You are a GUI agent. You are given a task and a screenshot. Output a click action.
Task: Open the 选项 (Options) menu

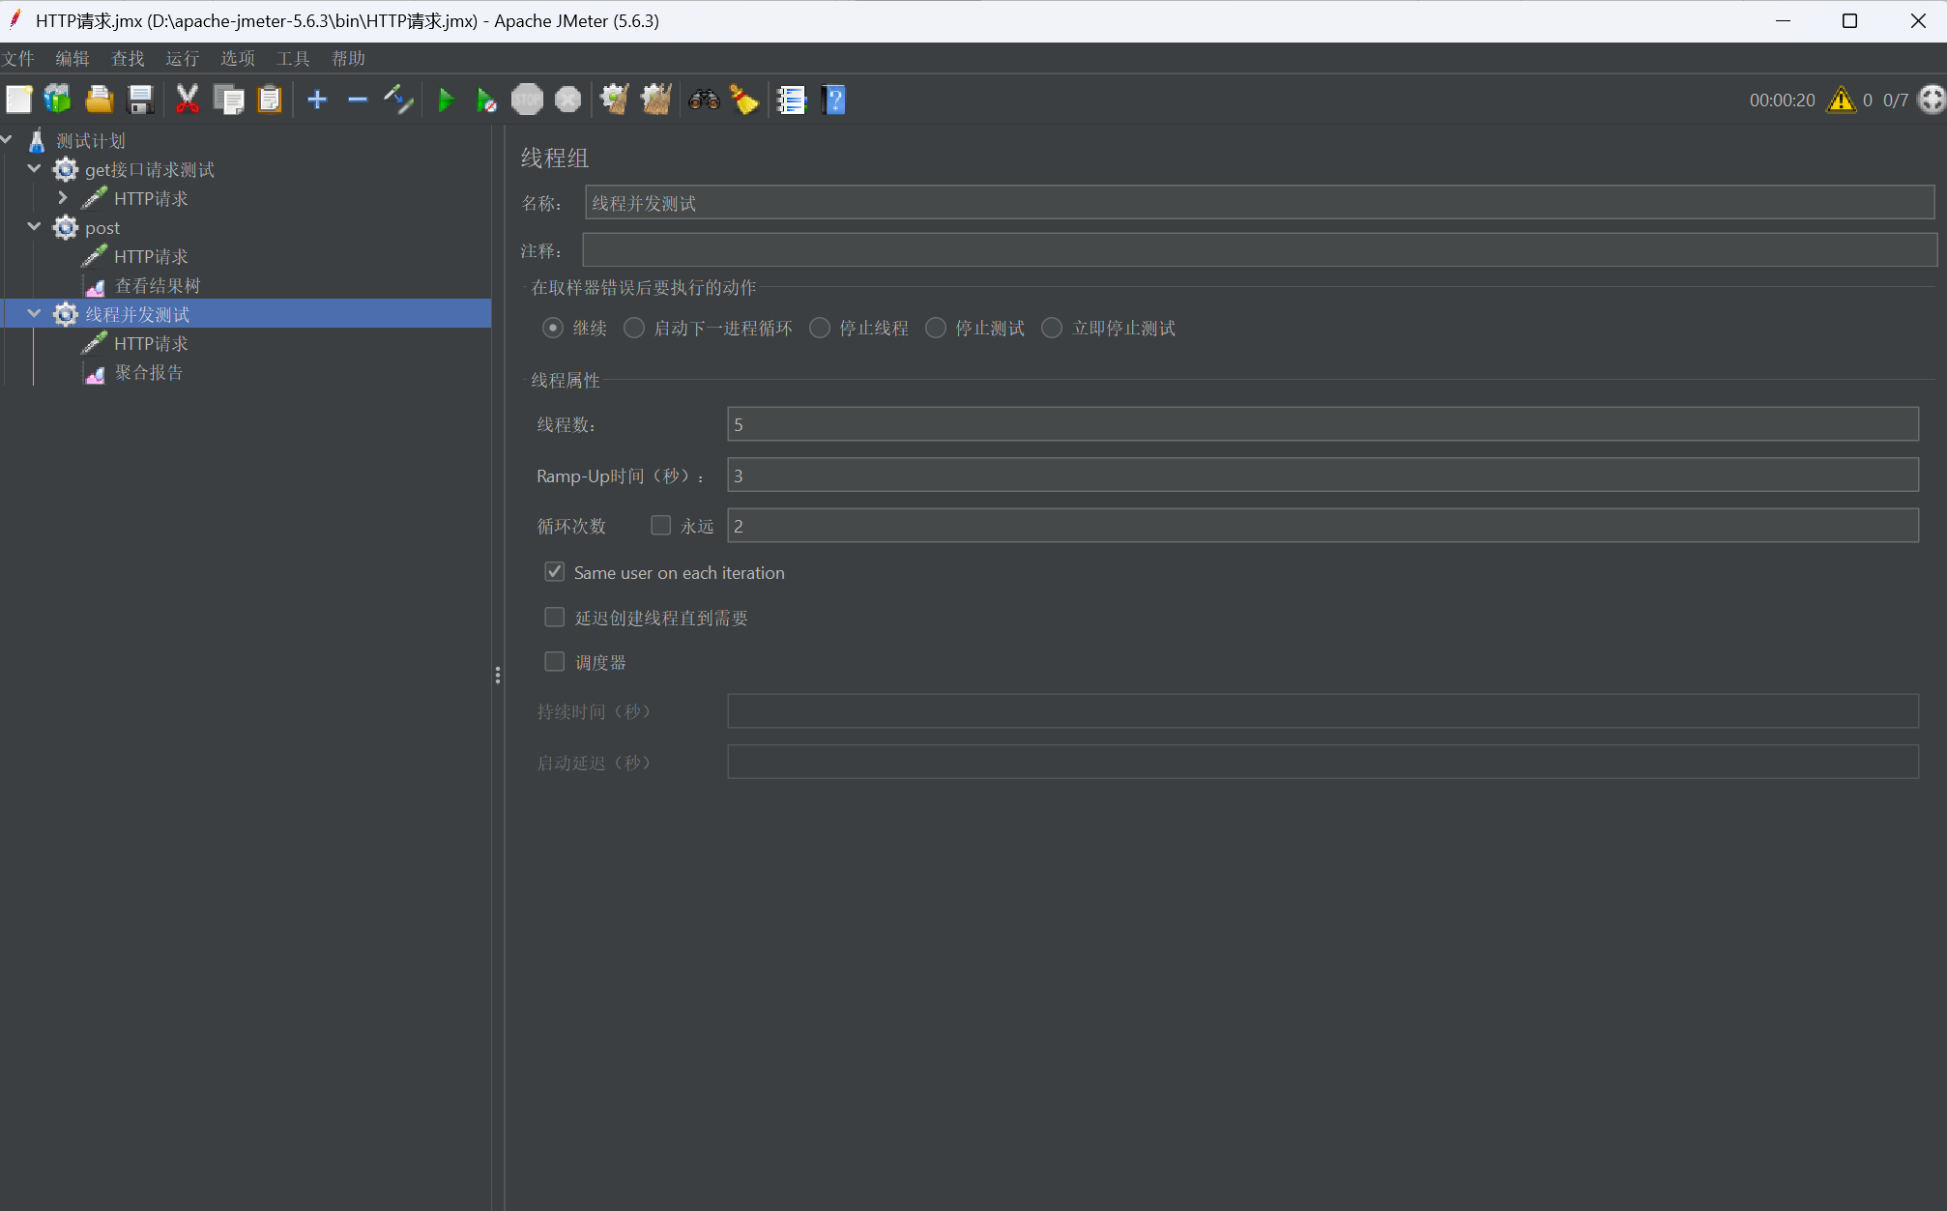pos(238,59)
